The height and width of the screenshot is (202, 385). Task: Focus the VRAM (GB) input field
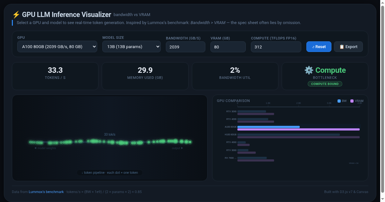[228, 47]
